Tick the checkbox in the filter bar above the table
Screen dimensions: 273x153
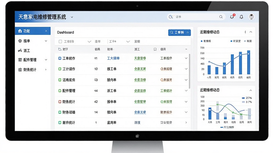(61, 41)
